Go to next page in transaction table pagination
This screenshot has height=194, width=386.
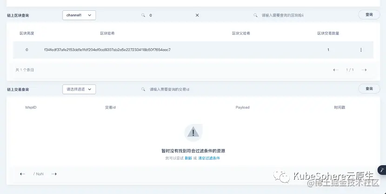click(x=54, y=174)
